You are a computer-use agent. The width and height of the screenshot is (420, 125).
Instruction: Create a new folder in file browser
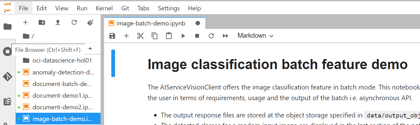click(x=41, y=22)
